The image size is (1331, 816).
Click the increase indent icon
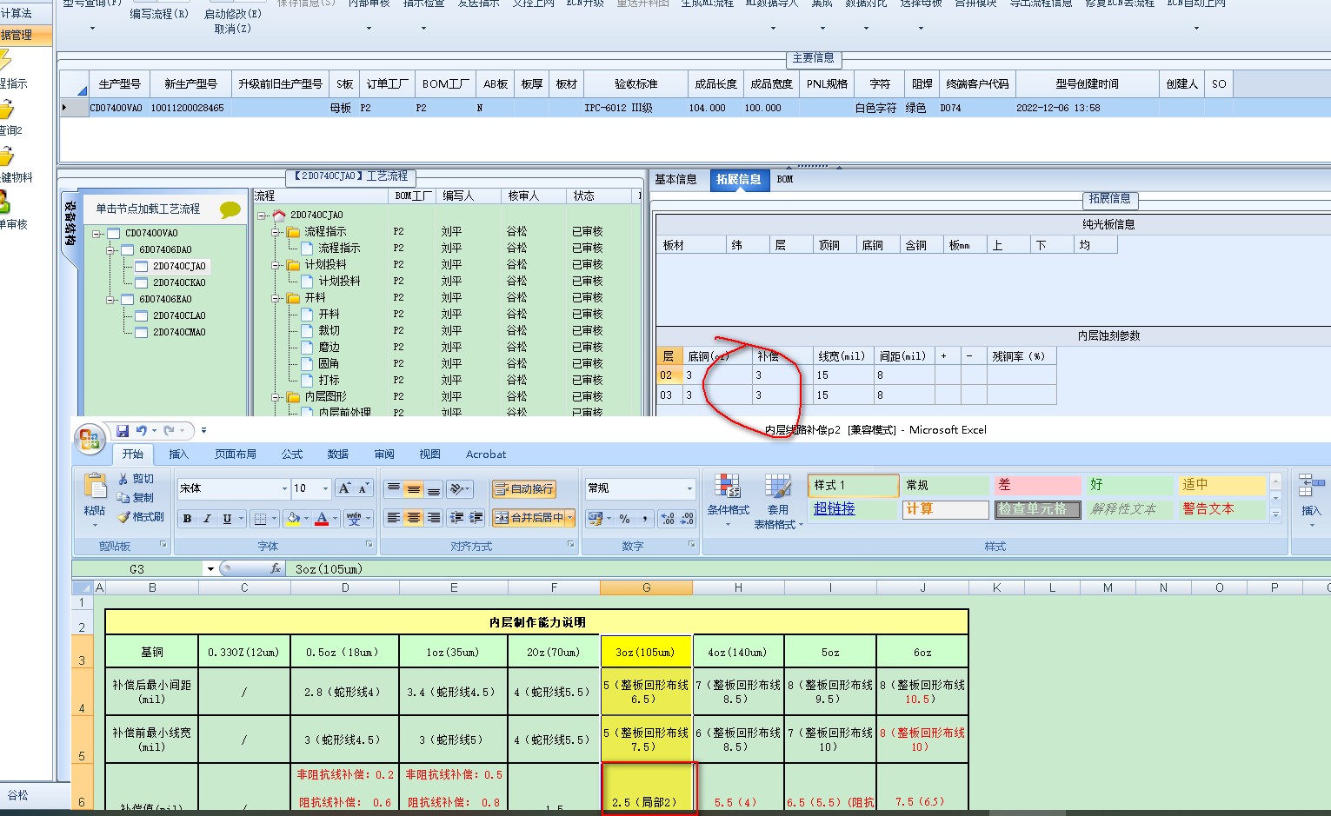476,518
